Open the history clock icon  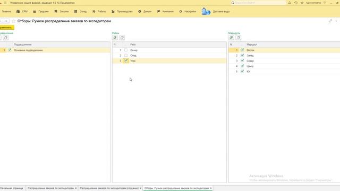(x=296, y=3)
